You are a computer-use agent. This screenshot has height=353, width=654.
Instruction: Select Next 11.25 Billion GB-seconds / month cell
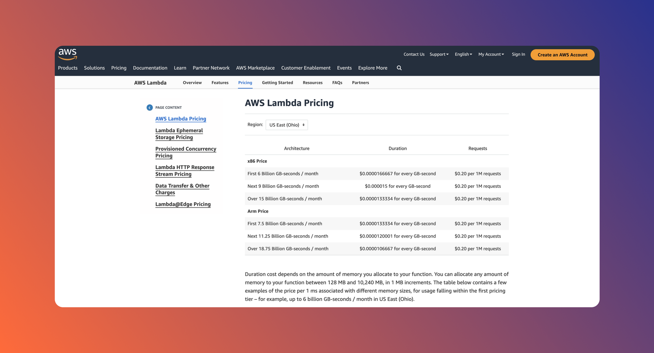[288, 236]
